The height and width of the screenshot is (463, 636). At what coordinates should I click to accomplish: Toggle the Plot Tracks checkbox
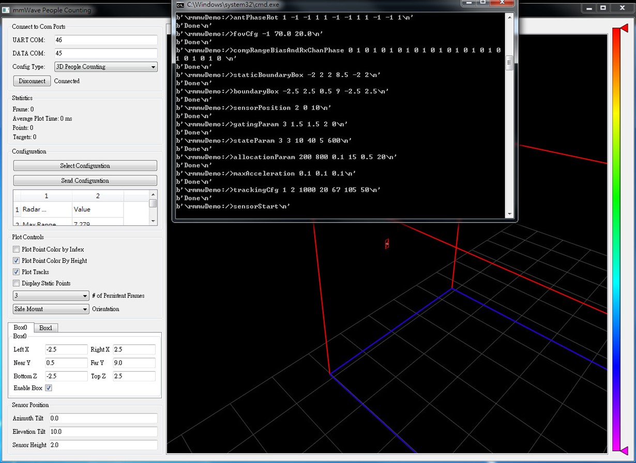tap(16, 272)
